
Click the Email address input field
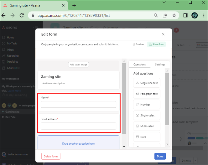(x=78, y=126)
